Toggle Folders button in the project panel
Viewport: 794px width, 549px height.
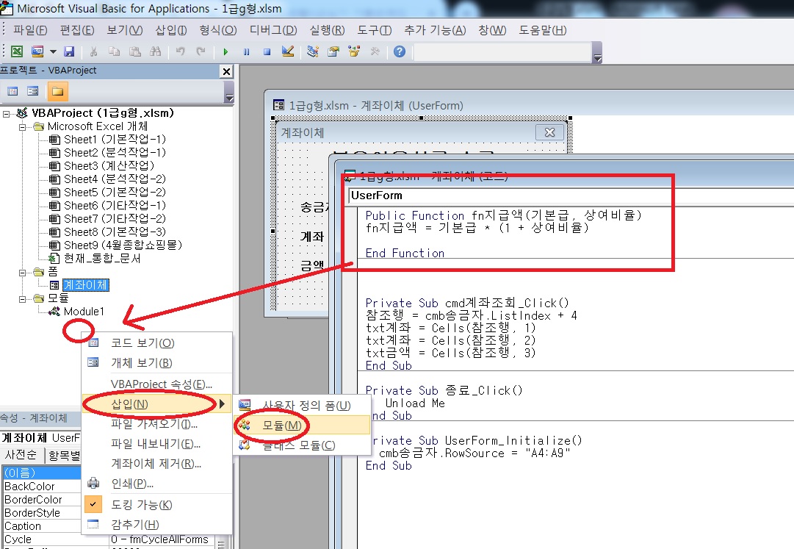point(57,91)
